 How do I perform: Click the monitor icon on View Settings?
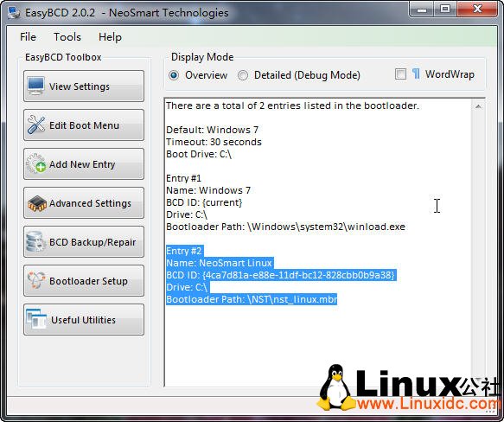35,86
